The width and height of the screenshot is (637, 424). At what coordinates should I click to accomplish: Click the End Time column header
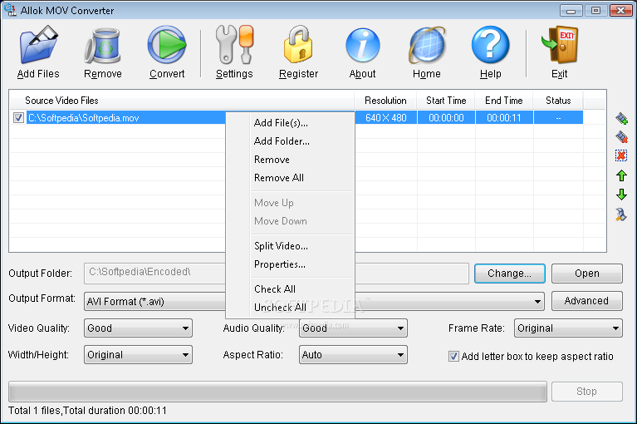[504, 101]
